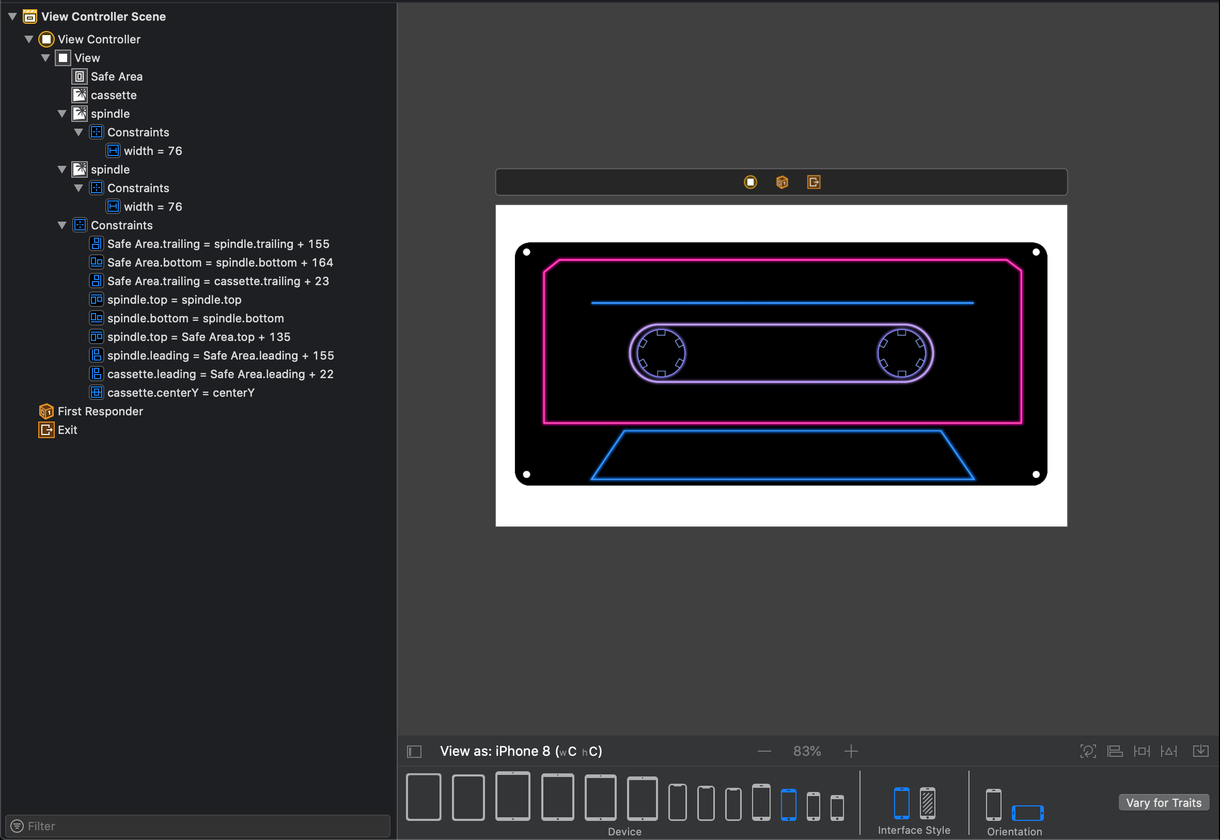This screenshot has height=840, width=1220.
Task: Select cassette.centerY = centerY constraint
Action: pos(180,393)
